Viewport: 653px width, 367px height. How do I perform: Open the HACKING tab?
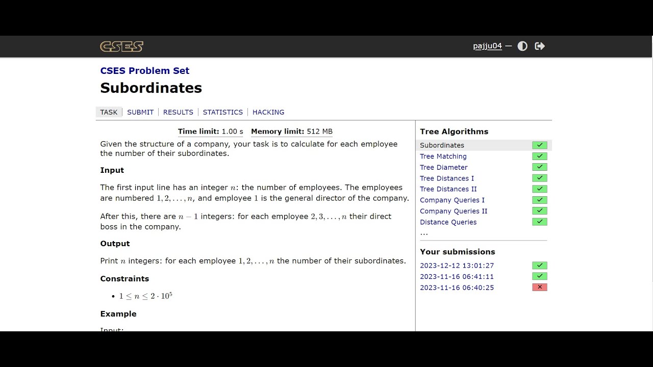click(268, 112)
